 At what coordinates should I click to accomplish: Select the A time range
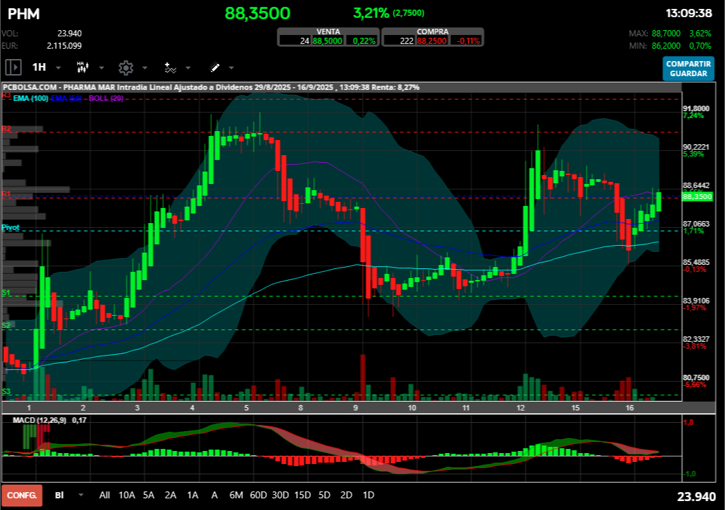click(214, 495)
